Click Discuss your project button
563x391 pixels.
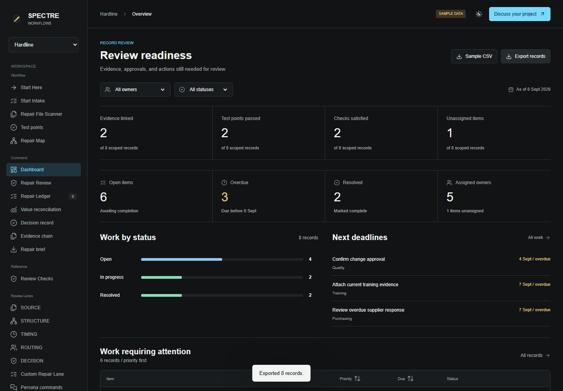[520, 14]
